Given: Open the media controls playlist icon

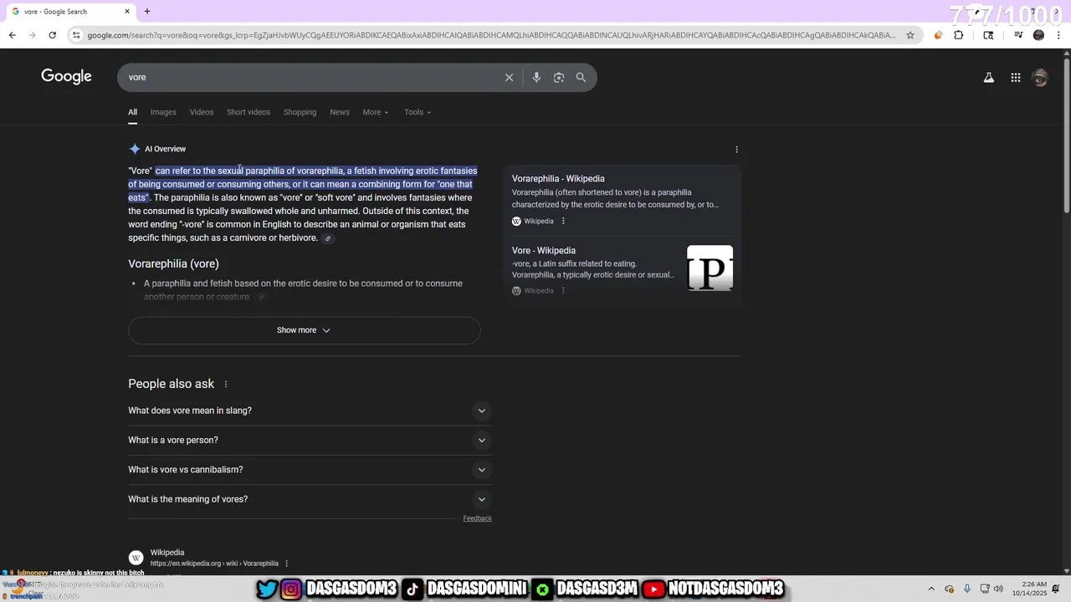Looking at the screenshot, I should pos(1018,35).
